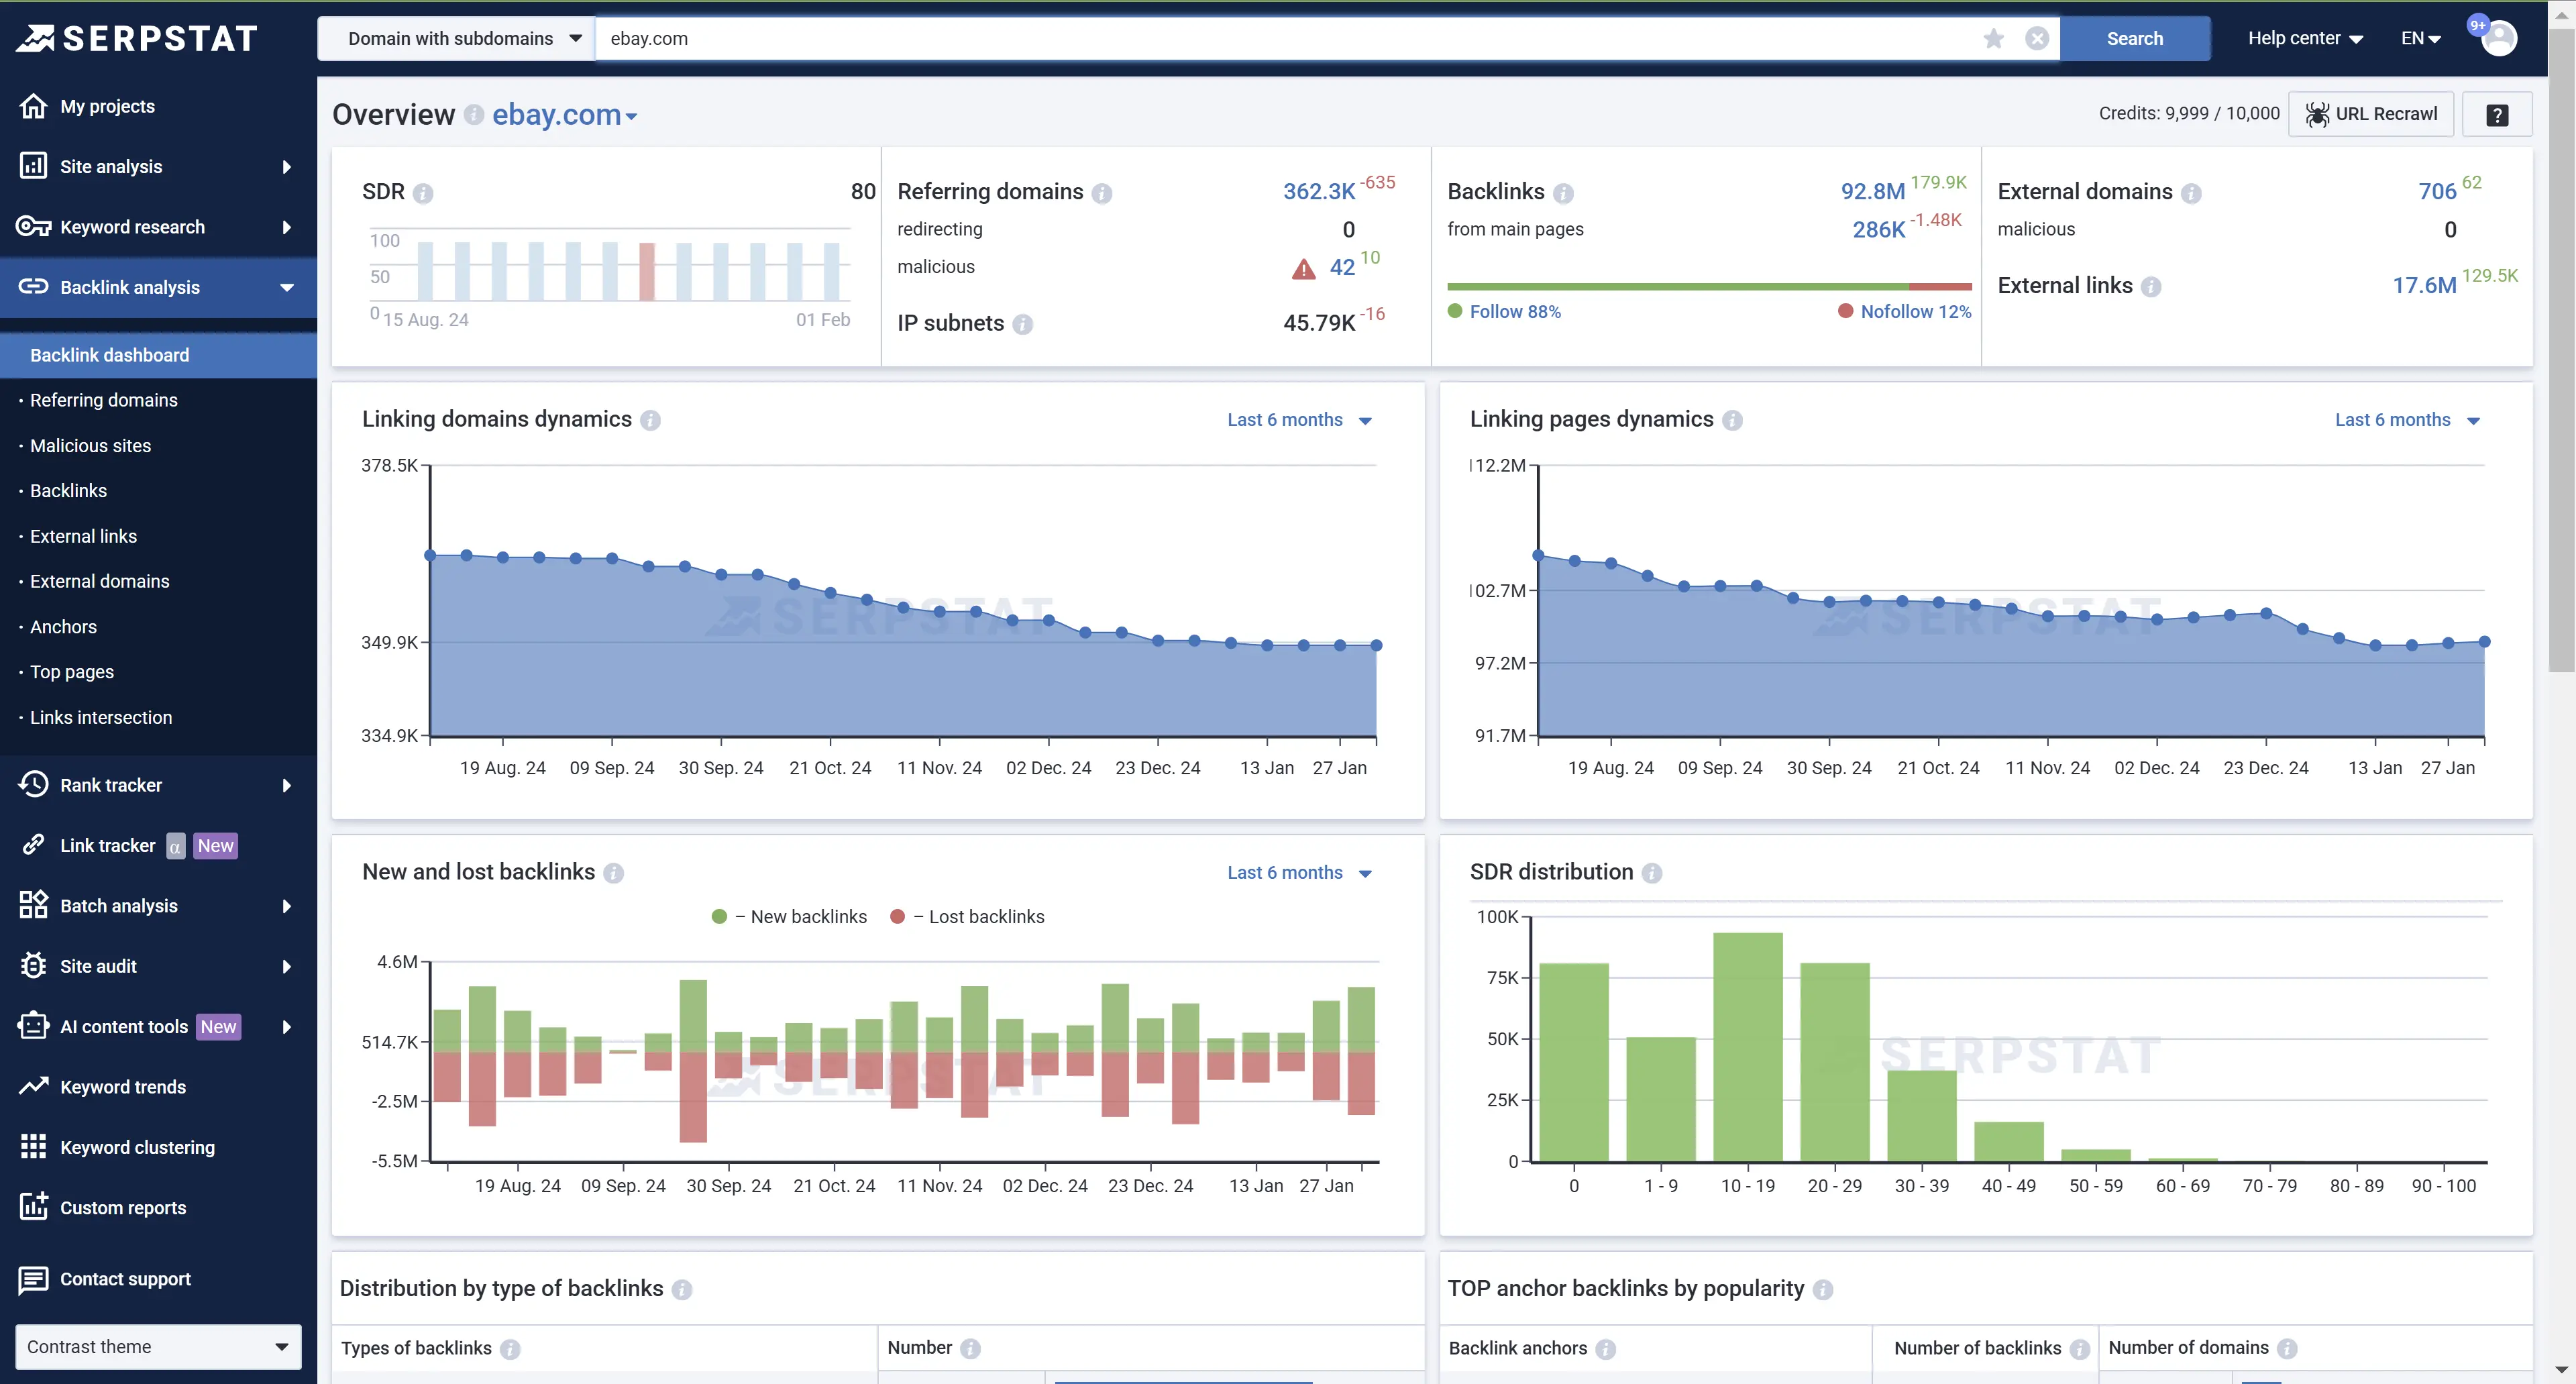Toggle New backlinks legend series
This screenshot has height=1384, width=2576.
click(x=790, y=917)
